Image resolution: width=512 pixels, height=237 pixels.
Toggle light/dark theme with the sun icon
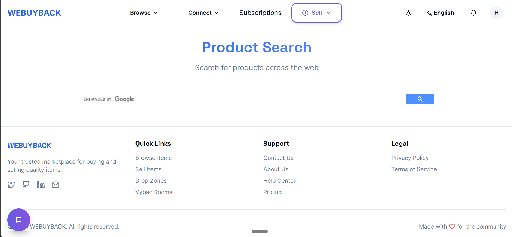click(408, 13)
